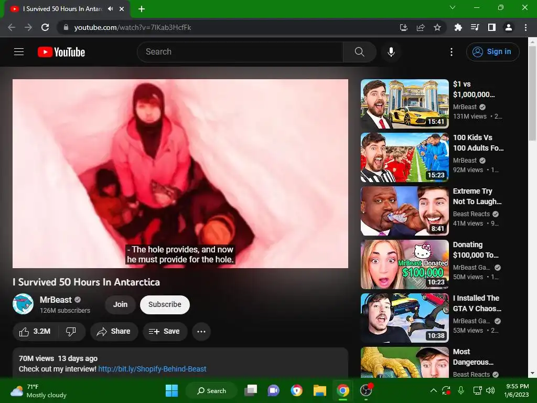
Task: Open the YouTube hamburger guide menu
Action: pyautogui.click(x=19, y=52)
